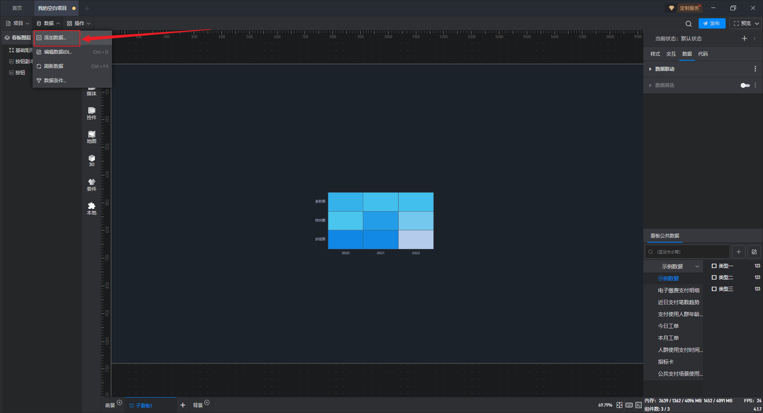Check the 类型三 field checkbox
Screen dimensions: 763x413
pyautogui.click(x=714, y=289)
